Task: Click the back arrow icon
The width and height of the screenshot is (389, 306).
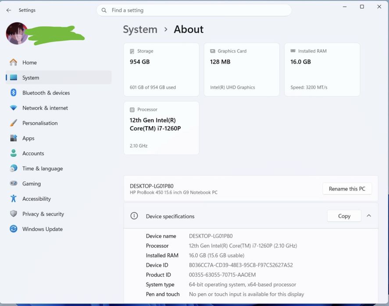Action: tap(9, 10)
